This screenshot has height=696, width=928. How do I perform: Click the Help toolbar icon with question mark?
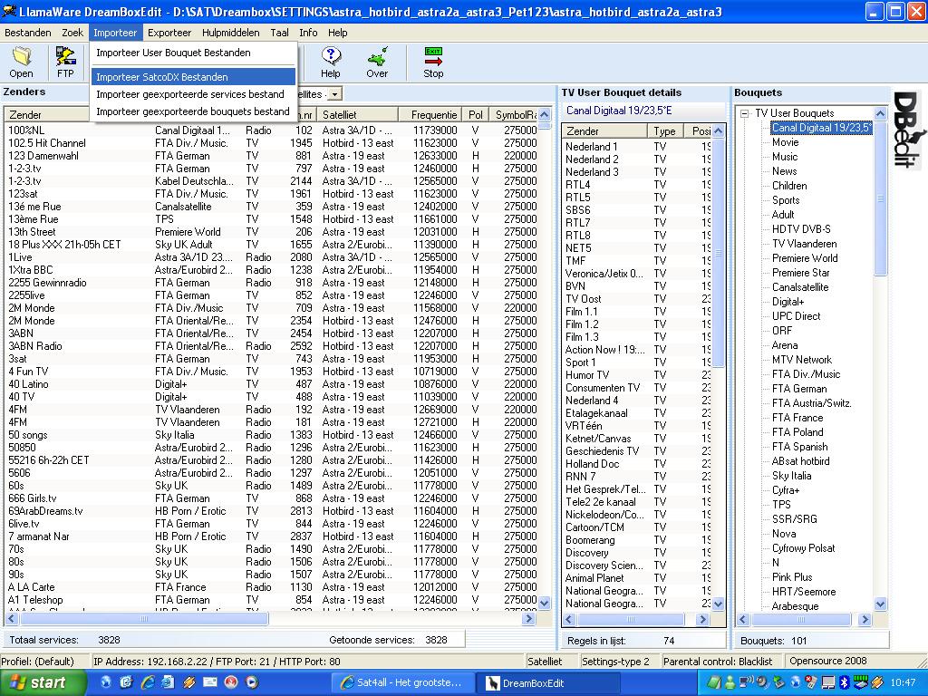[330, 63]
